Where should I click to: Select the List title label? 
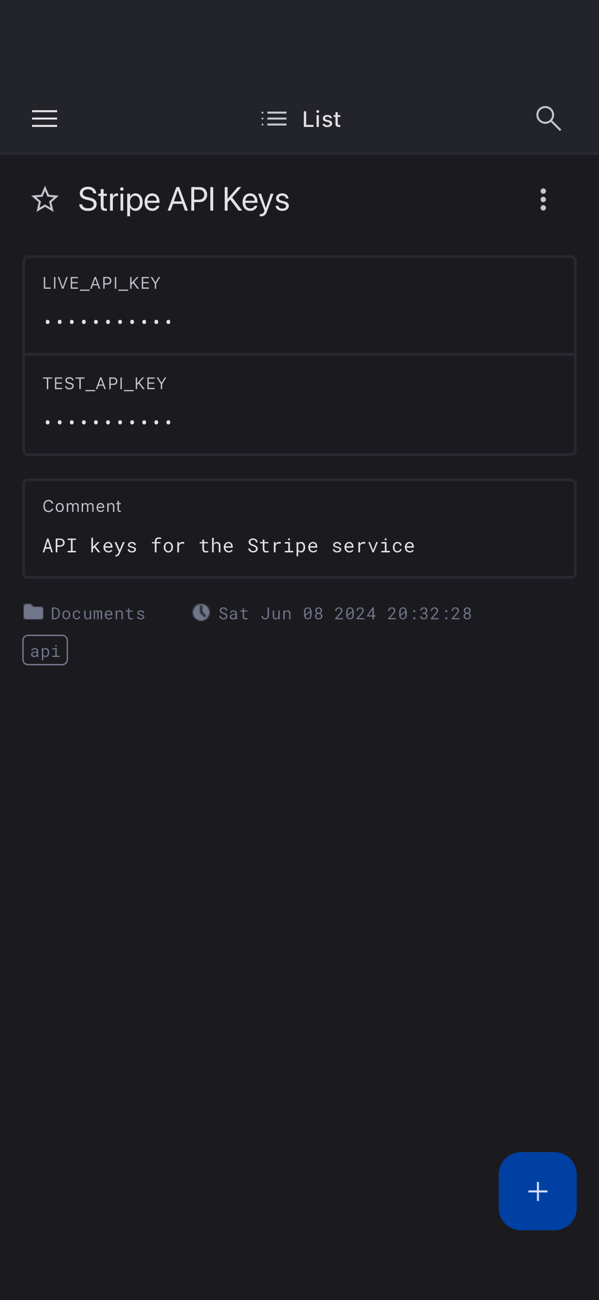321,119
